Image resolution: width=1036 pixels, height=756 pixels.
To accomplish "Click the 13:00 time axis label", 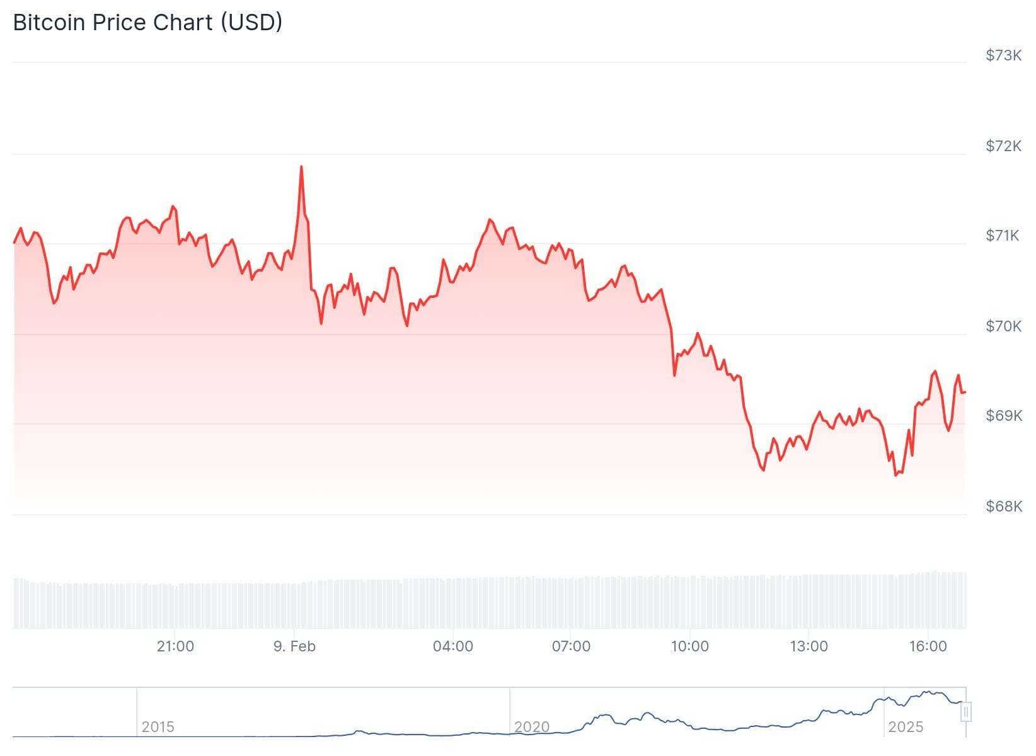I will pyautogui.click(x=809, y=646).
